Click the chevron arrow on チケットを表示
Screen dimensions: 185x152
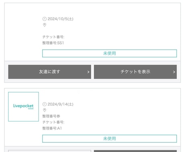174,72
